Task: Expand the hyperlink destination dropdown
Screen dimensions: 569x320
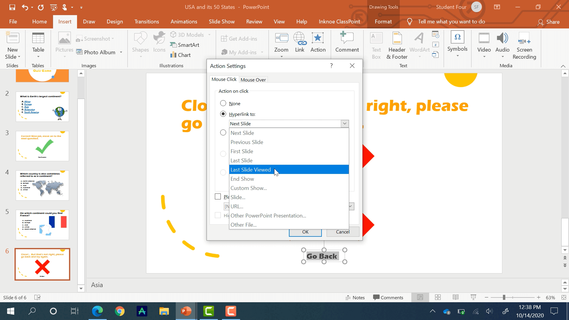Action: (345, 124)
